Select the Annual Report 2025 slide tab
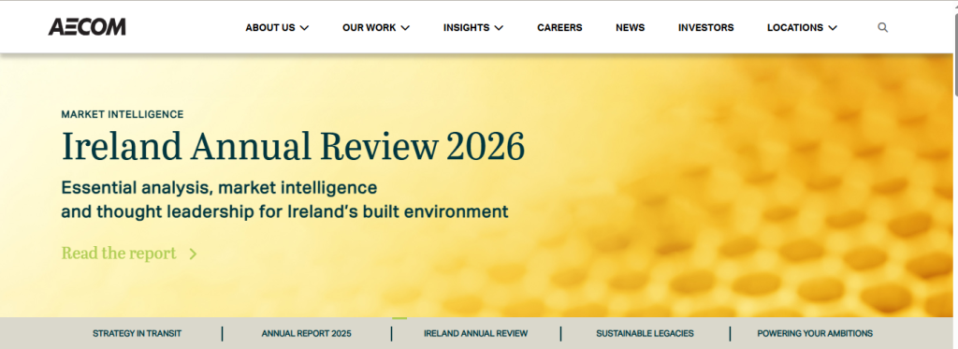Image resolution: width=958 pixels, height=349 pixels. click(x=306, y=334)
